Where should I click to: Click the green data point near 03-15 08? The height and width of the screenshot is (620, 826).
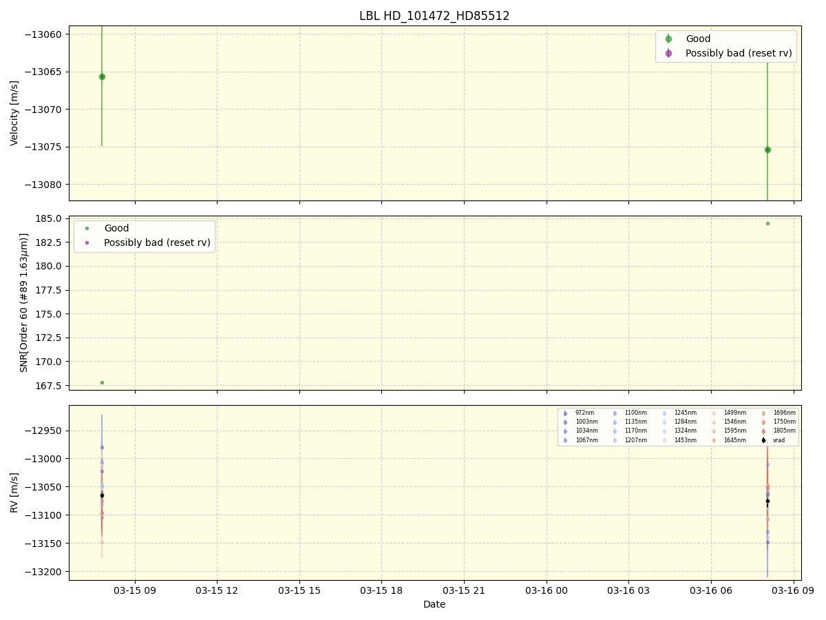(102, 76)
